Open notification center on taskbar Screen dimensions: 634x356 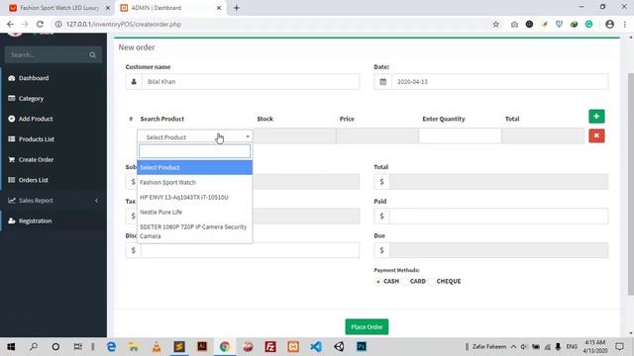point(619,347)
